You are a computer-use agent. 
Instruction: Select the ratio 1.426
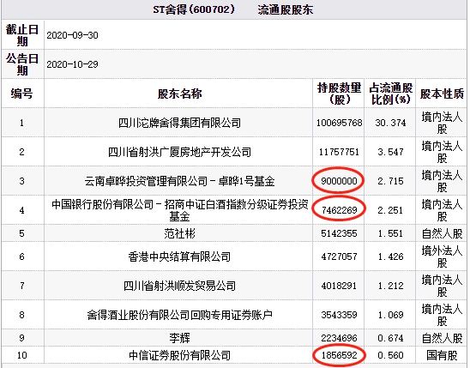pos(390,256)
